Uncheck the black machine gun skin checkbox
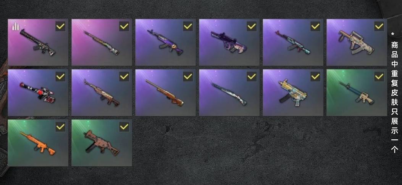Screen dimensions: 402x185 coord(60,26)
